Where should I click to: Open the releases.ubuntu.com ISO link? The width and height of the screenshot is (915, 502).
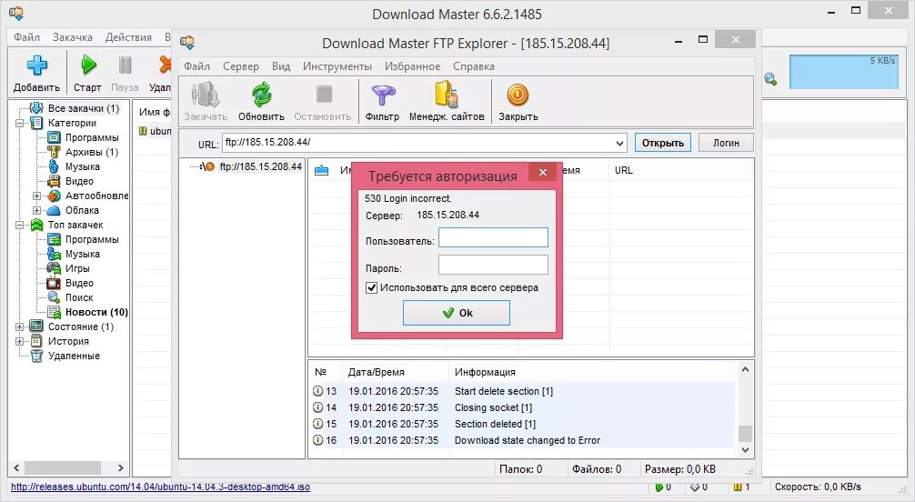160,487
